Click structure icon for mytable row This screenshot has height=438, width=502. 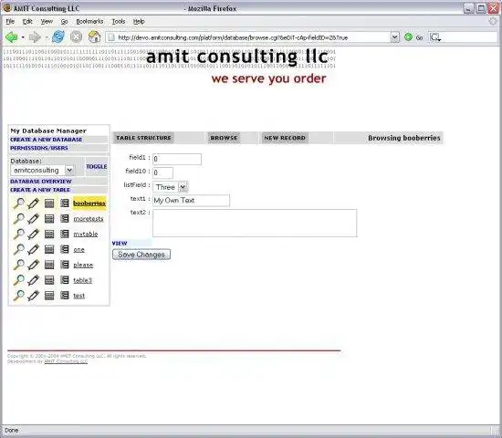(65, 234)
